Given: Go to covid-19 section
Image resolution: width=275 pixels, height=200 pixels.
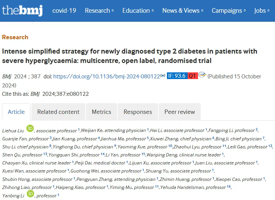Looking at the screenshot, I should coord(64,10).
